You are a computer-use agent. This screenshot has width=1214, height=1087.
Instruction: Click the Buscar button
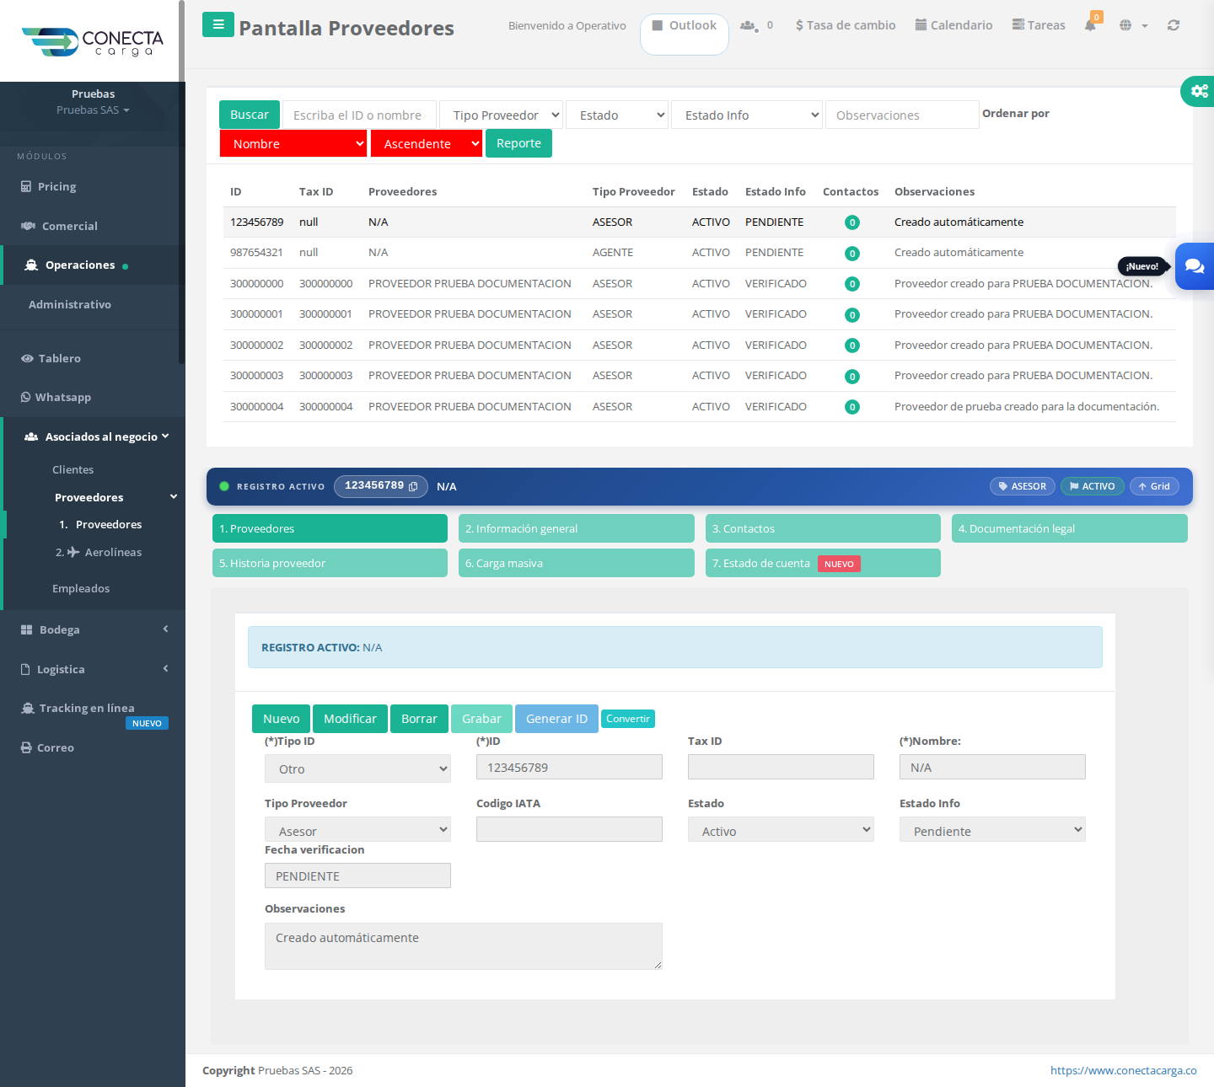pyautogui.click(x=250, y=115)
